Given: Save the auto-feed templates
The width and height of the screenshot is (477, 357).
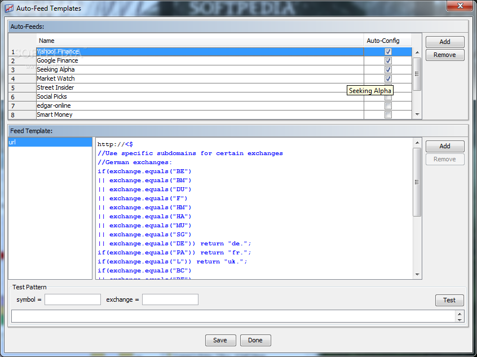Looking at the screenshot, I should point(220,340).
